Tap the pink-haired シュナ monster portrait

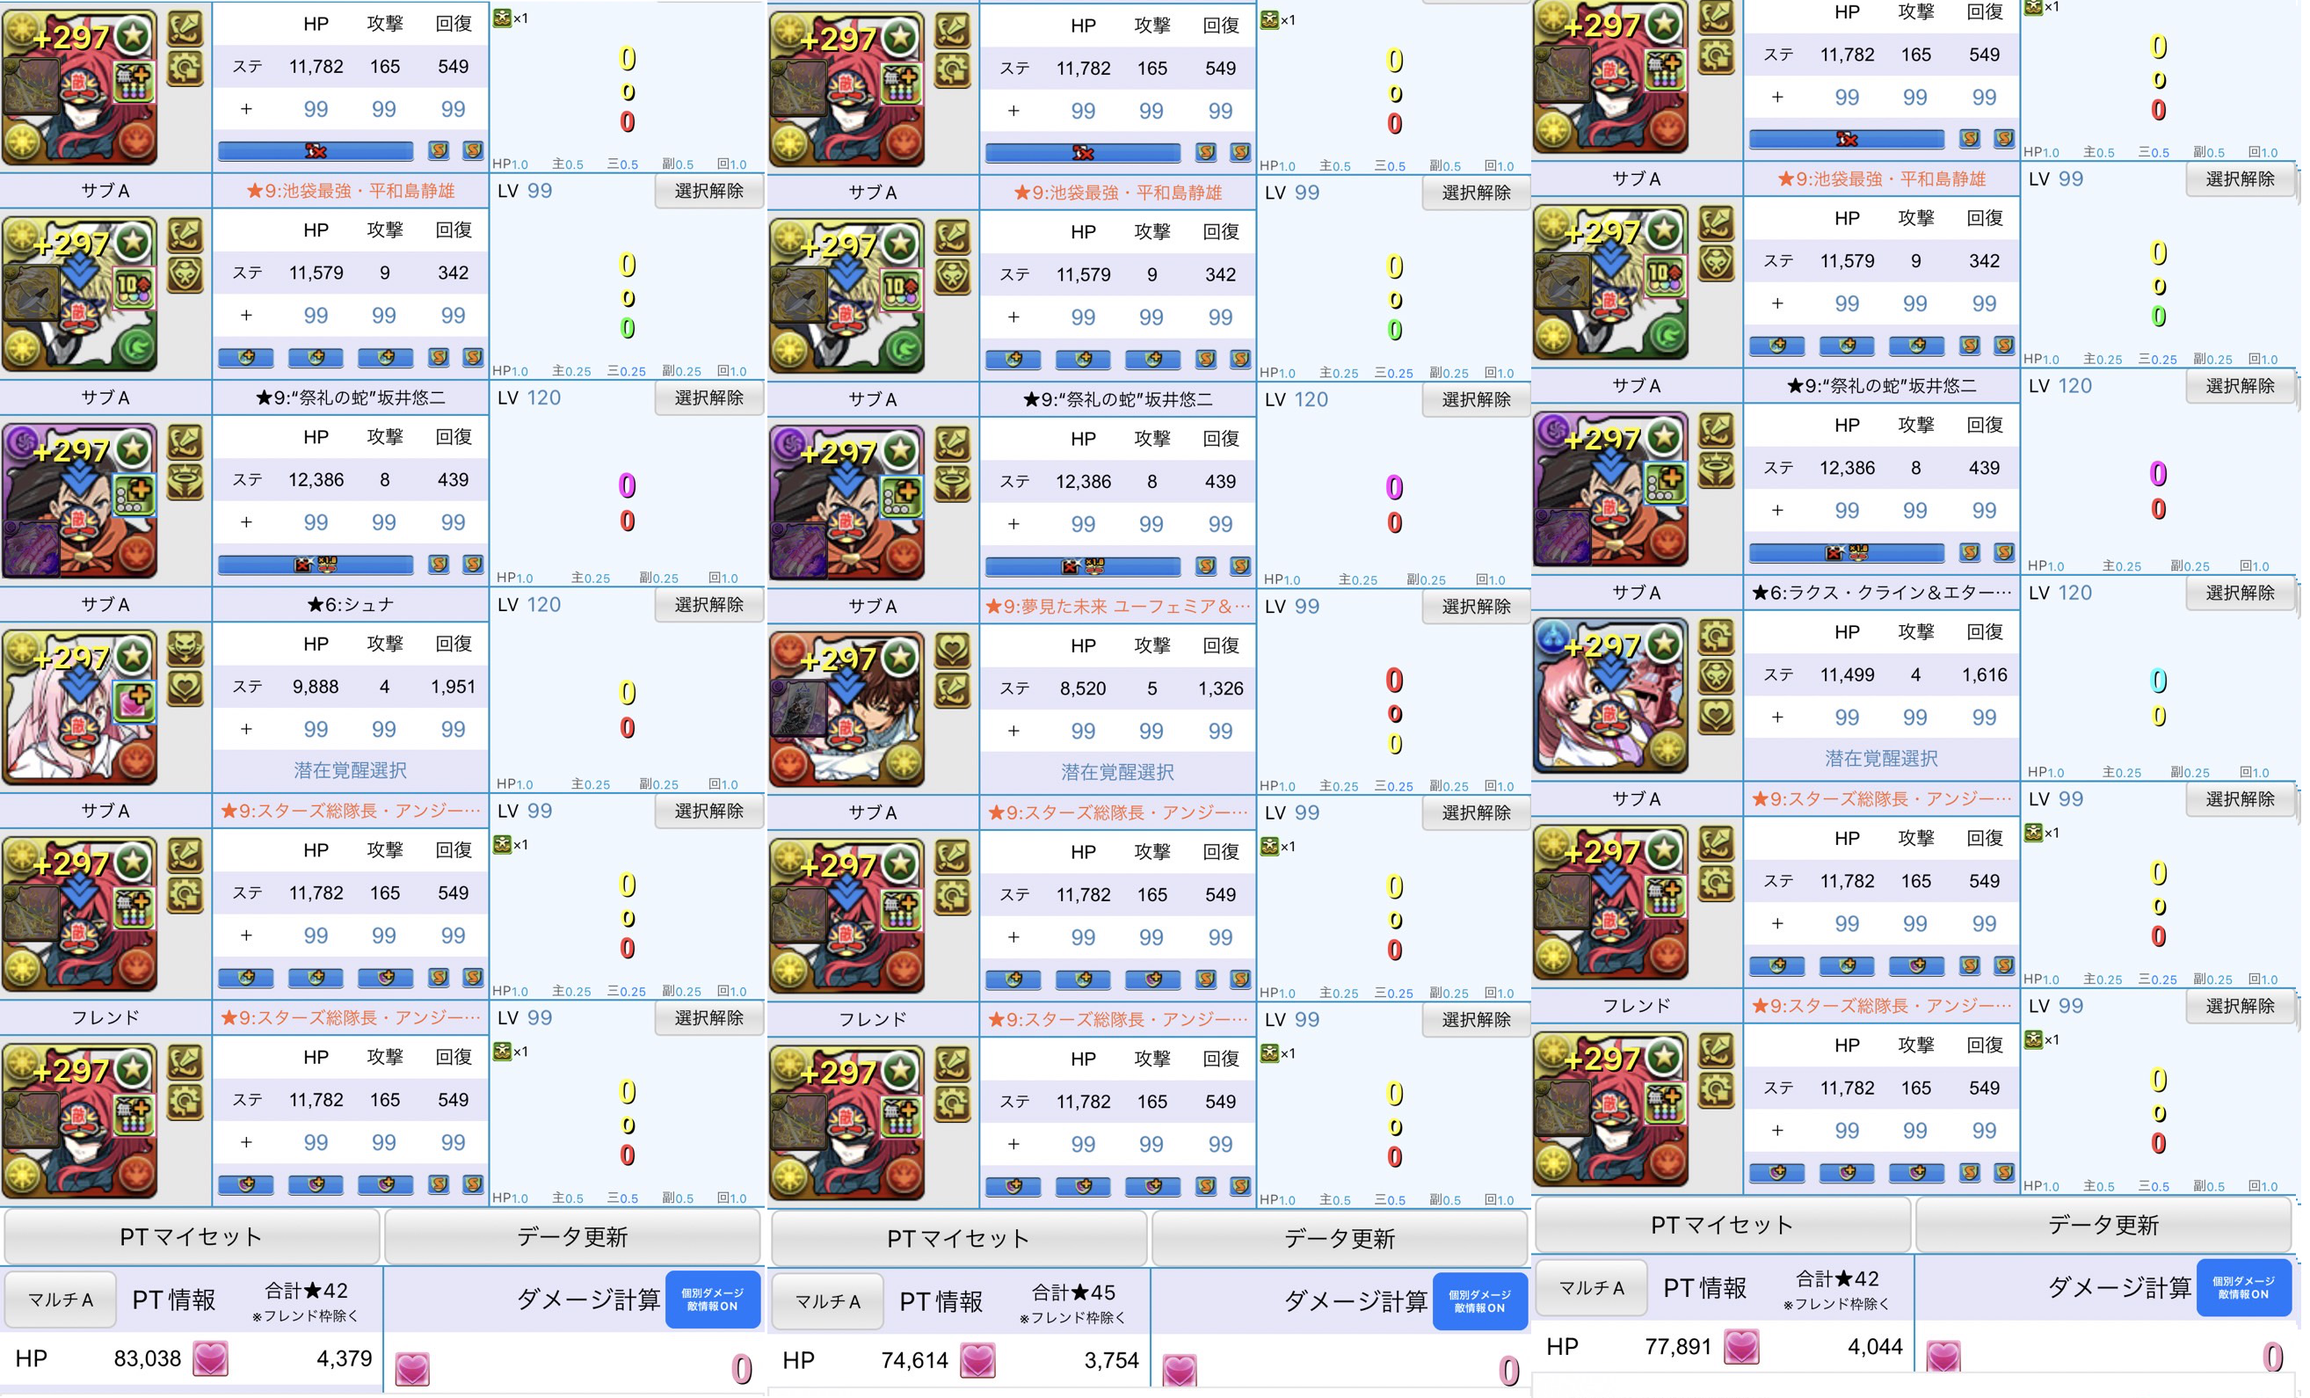(x=80, y=708)
